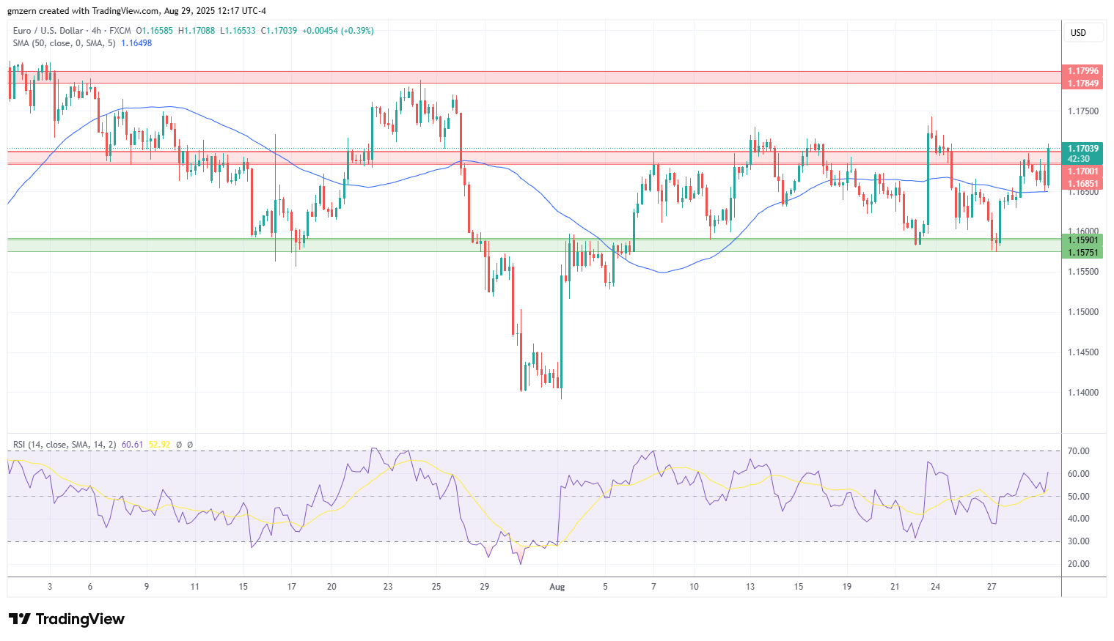
Task: Click the candle countdown timer 42:30
Action: click(1078, 159)
